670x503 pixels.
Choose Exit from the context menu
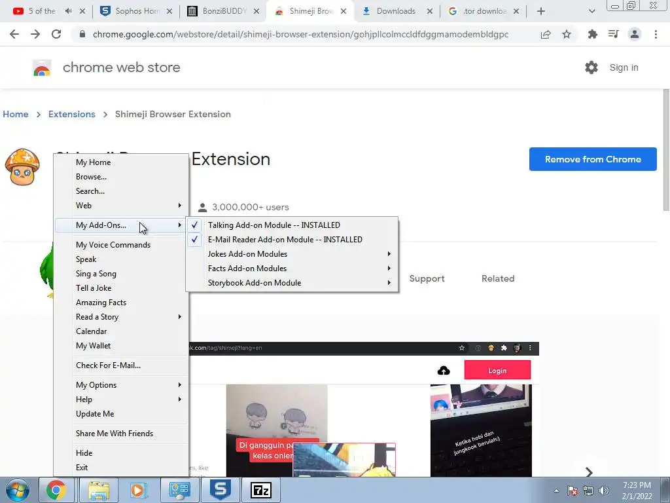tap(121, 468)
